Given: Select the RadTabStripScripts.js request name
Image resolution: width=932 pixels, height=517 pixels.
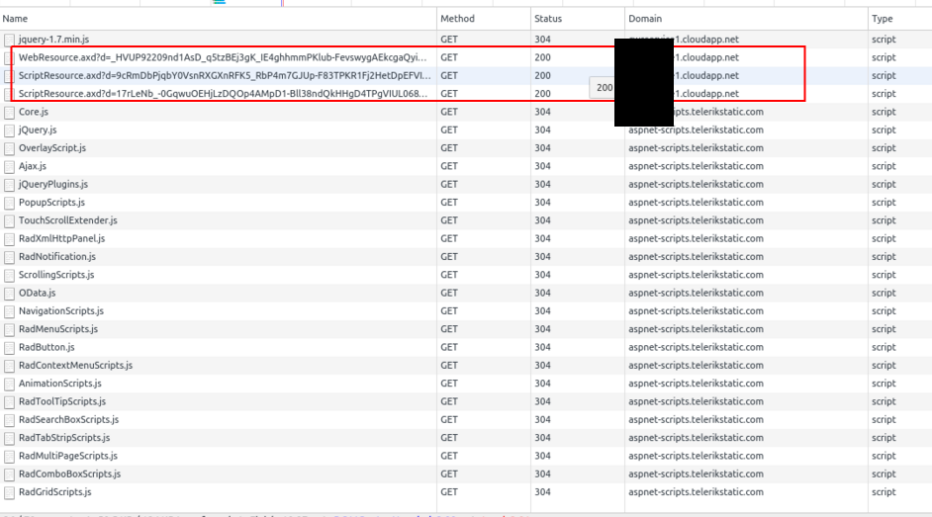Looking at the screenshot, I should 64,438.
